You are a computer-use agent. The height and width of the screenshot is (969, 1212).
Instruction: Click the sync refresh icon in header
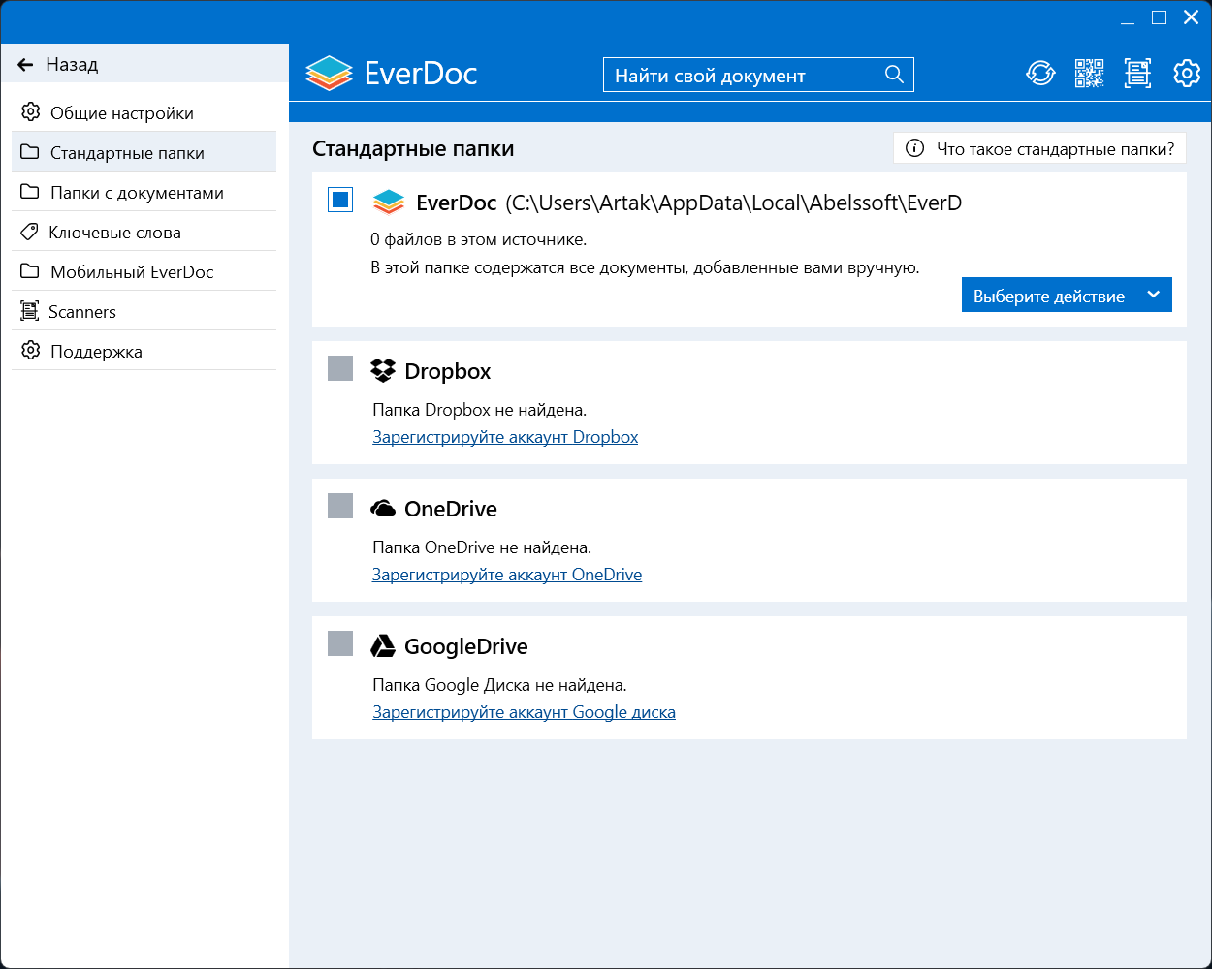click(1040, 74)
